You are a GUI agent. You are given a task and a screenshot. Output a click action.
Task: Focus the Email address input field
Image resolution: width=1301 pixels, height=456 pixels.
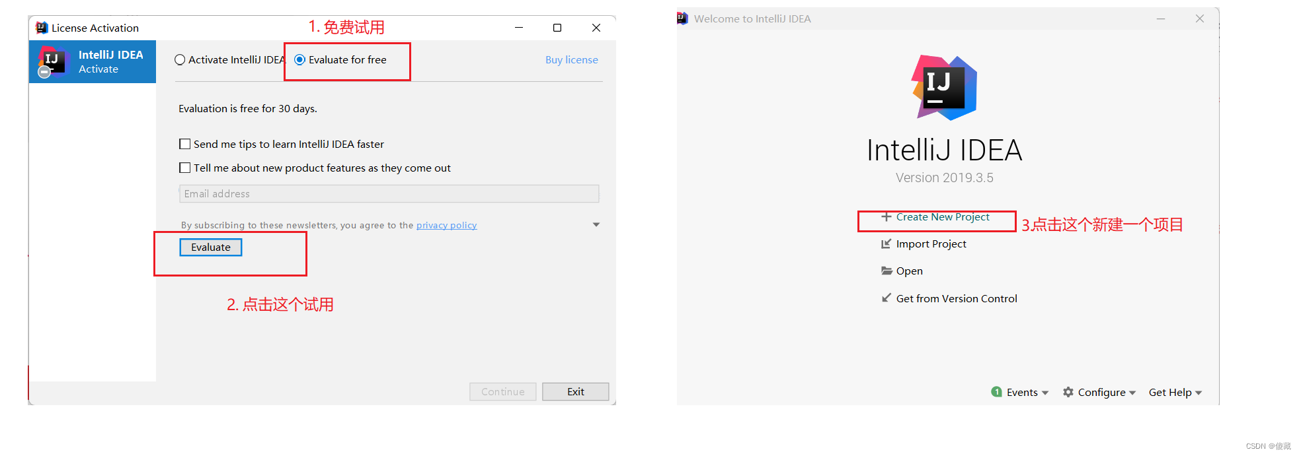(389, 193)
